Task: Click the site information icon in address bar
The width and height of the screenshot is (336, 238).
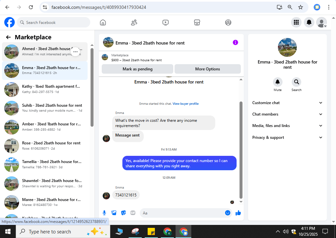Action: 45,7
